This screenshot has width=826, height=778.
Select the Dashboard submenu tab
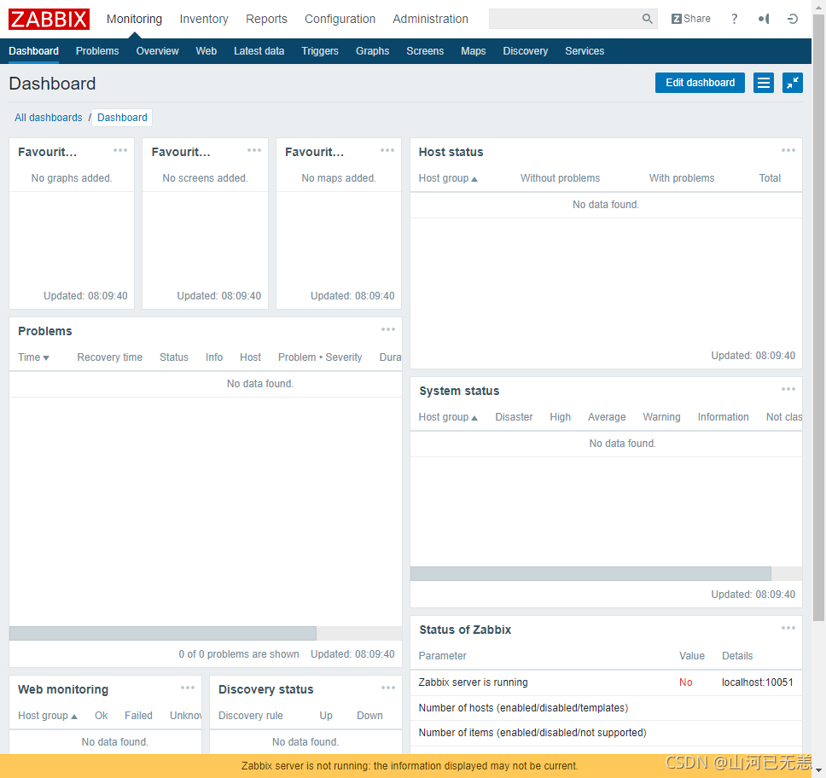coord(34,51)
